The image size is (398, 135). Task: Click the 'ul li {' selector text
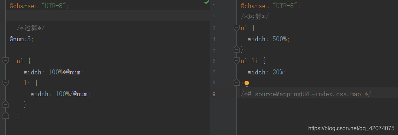(253, 61)
